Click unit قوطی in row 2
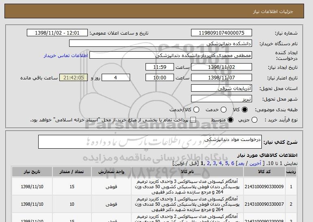Screen dimensions: 313x222 tap(111, 204)
